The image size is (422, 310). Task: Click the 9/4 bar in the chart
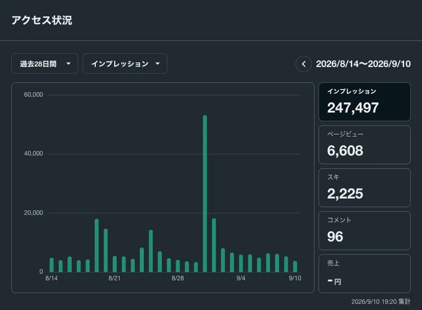coord(241,263)
